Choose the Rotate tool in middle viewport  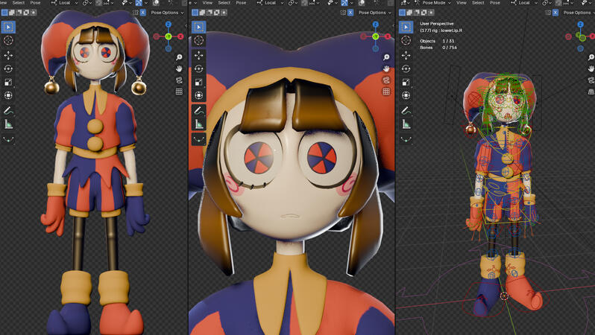198,68
